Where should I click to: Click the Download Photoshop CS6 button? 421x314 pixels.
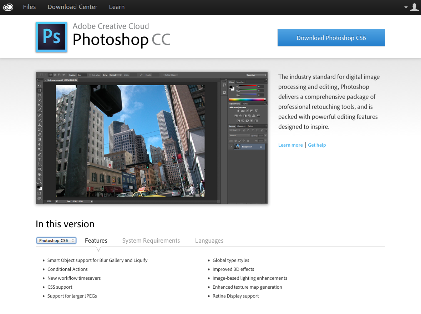(x=331, y=37)
